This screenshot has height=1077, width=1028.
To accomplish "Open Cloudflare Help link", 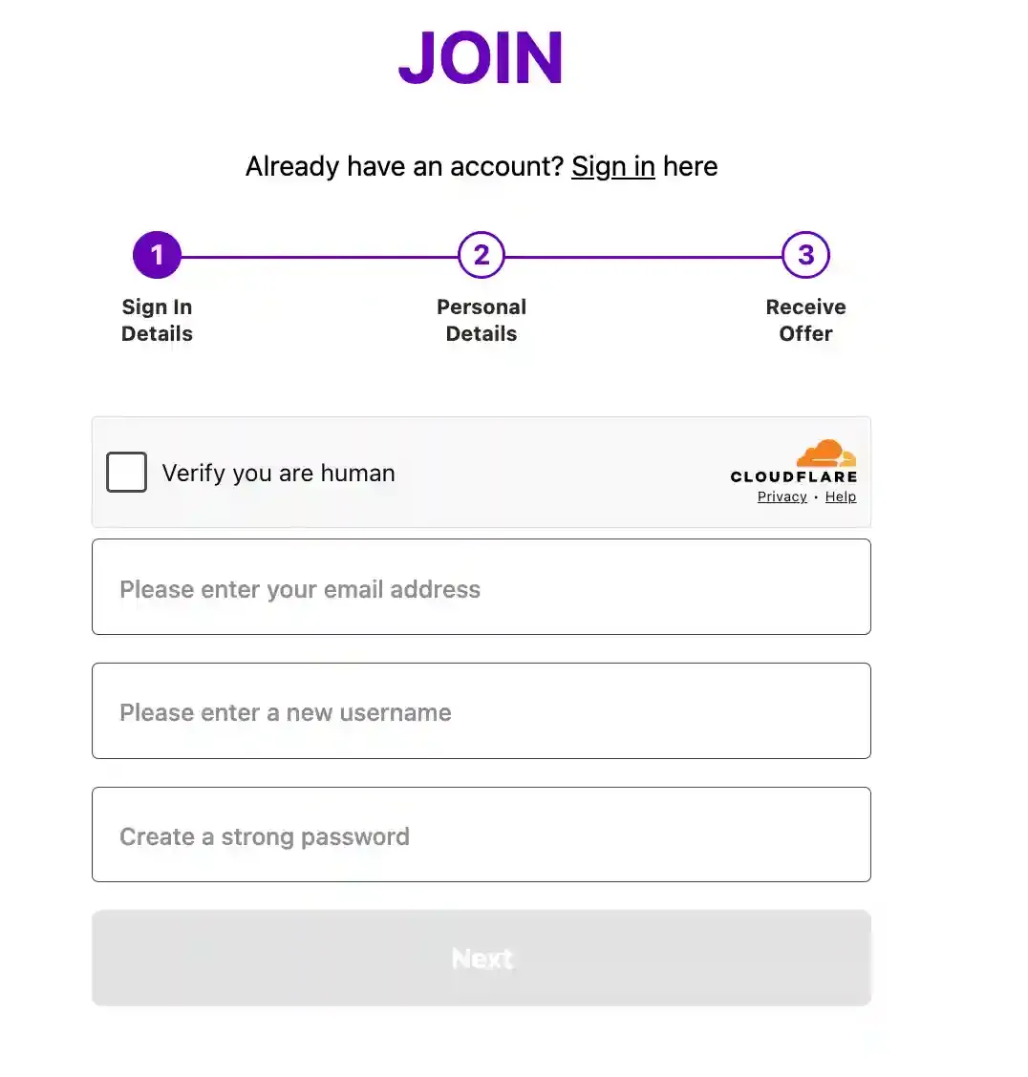I will point(841,496).
